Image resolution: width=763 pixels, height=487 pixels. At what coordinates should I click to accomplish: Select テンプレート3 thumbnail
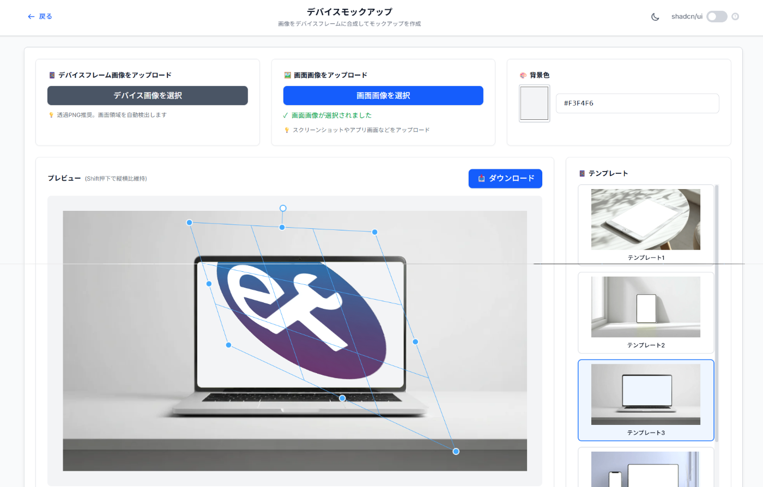[x=646, y=400]
